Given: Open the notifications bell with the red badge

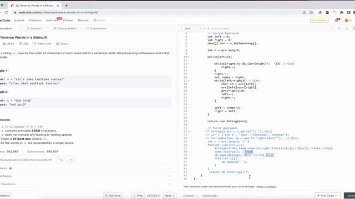Looking at the screenshot, I should (337, 20).
